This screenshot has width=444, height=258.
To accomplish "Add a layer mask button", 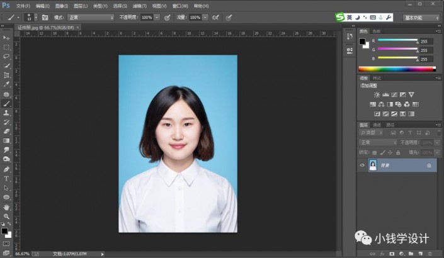I will (x=392, y=254).
